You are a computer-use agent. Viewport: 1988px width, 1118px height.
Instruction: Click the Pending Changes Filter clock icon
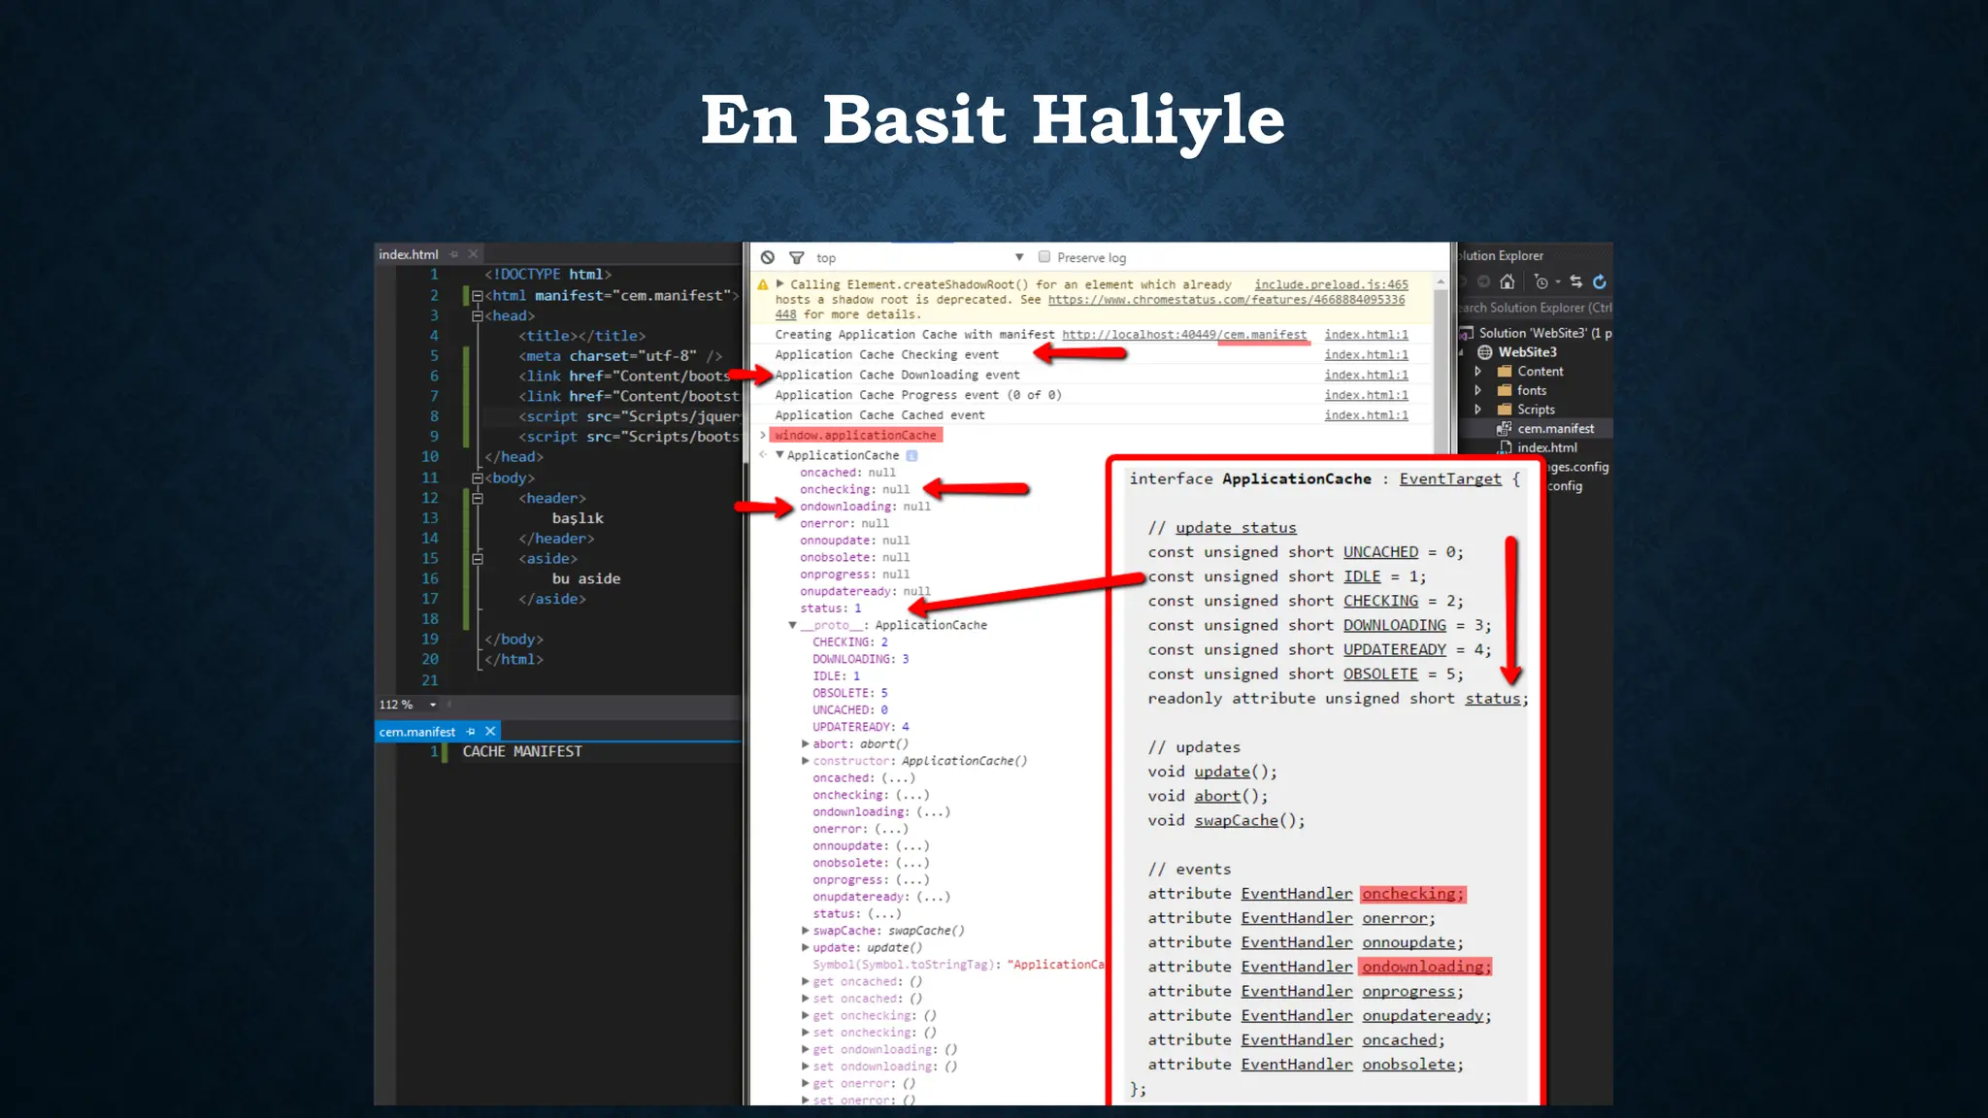coord(1541,281)
